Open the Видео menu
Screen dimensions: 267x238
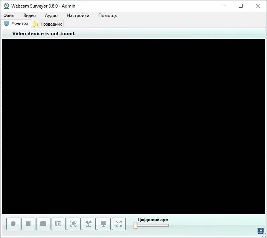[29, 15]
